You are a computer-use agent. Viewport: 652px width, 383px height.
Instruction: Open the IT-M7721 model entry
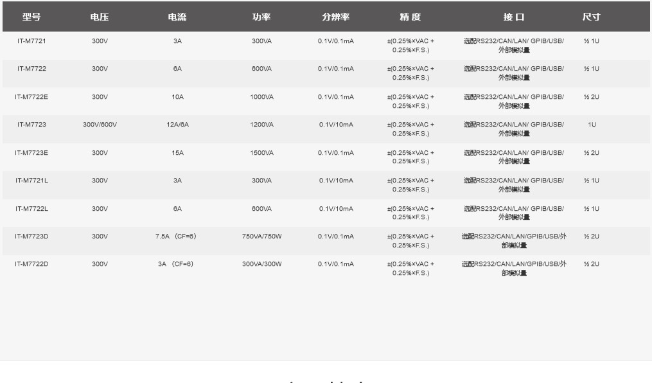point(31,41)
